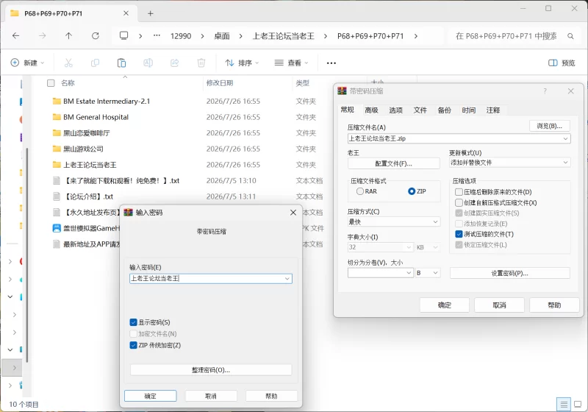Toggle the preview pane button 预览

click(x=562, y=63)
